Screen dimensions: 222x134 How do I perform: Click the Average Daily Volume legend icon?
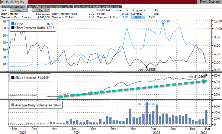pos(12,105)
